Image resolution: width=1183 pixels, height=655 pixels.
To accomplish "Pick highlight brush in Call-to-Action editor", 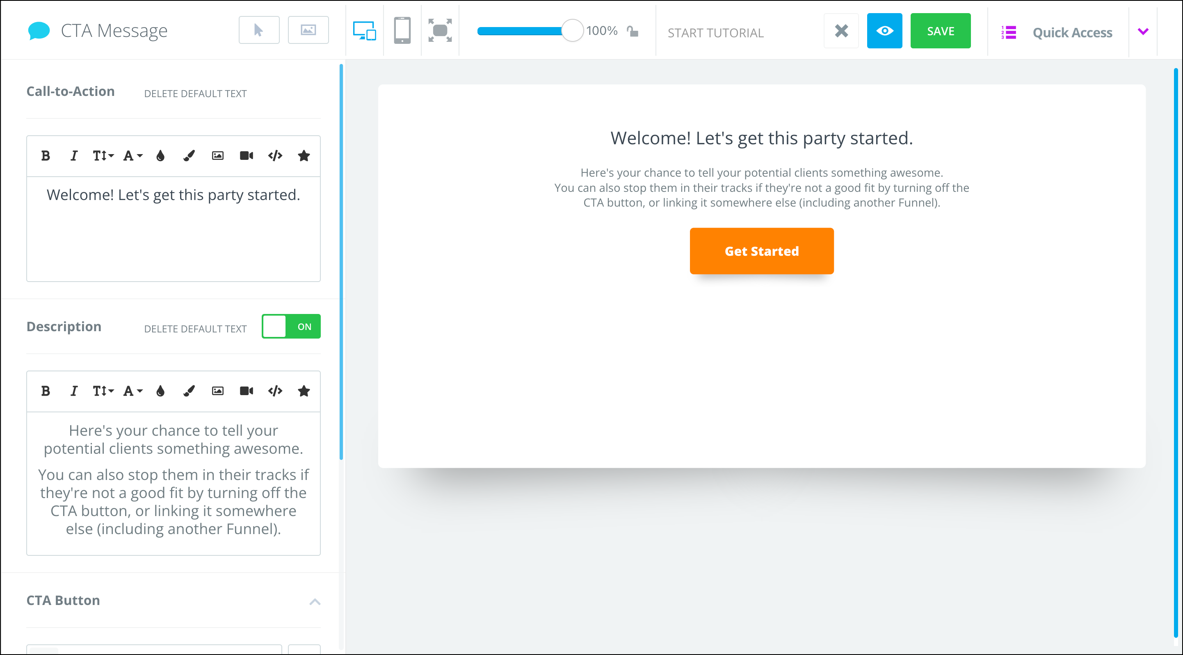I will tap(189, 156).
